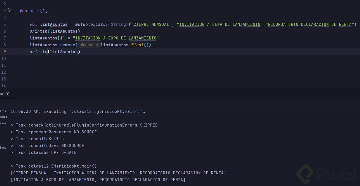This screenshot has width=360, height=186.
Task: Select the main() run tab
Action: pyautogui.click(x=5, y=94)
